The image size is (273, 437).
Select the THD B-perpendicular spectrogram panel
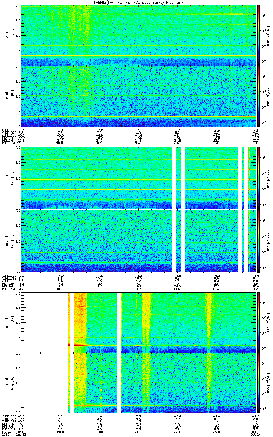coord(138,178)
